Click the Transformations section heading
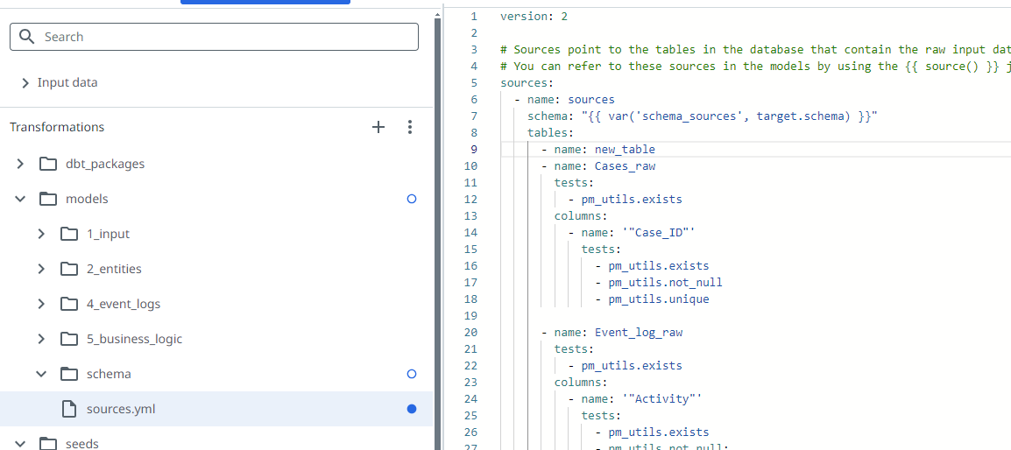The image size is (1011, 450). click(x=57, y=127)
